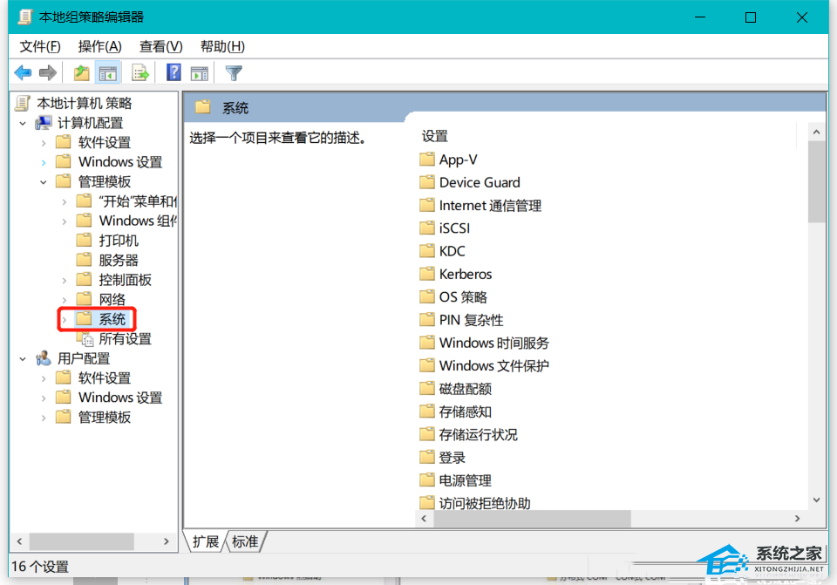
Task: Select the 电源管理 setting entry
Action: point(466,480)
